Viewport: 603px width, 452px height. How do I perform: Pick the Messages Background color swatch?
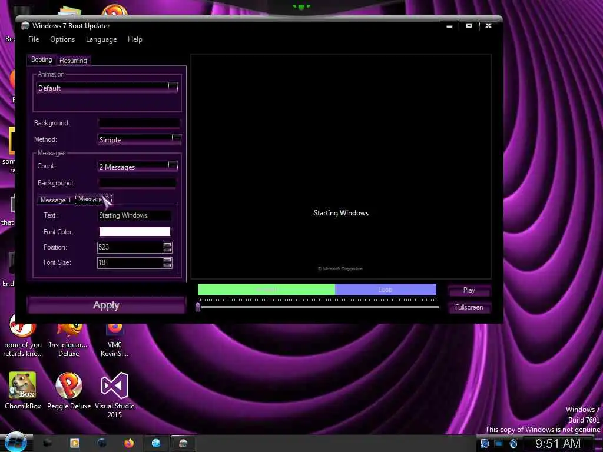pos(137,183)
